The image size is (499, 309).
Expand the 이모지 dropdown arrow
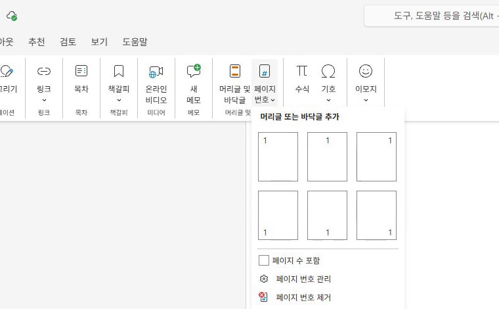[x=366, y=100]
